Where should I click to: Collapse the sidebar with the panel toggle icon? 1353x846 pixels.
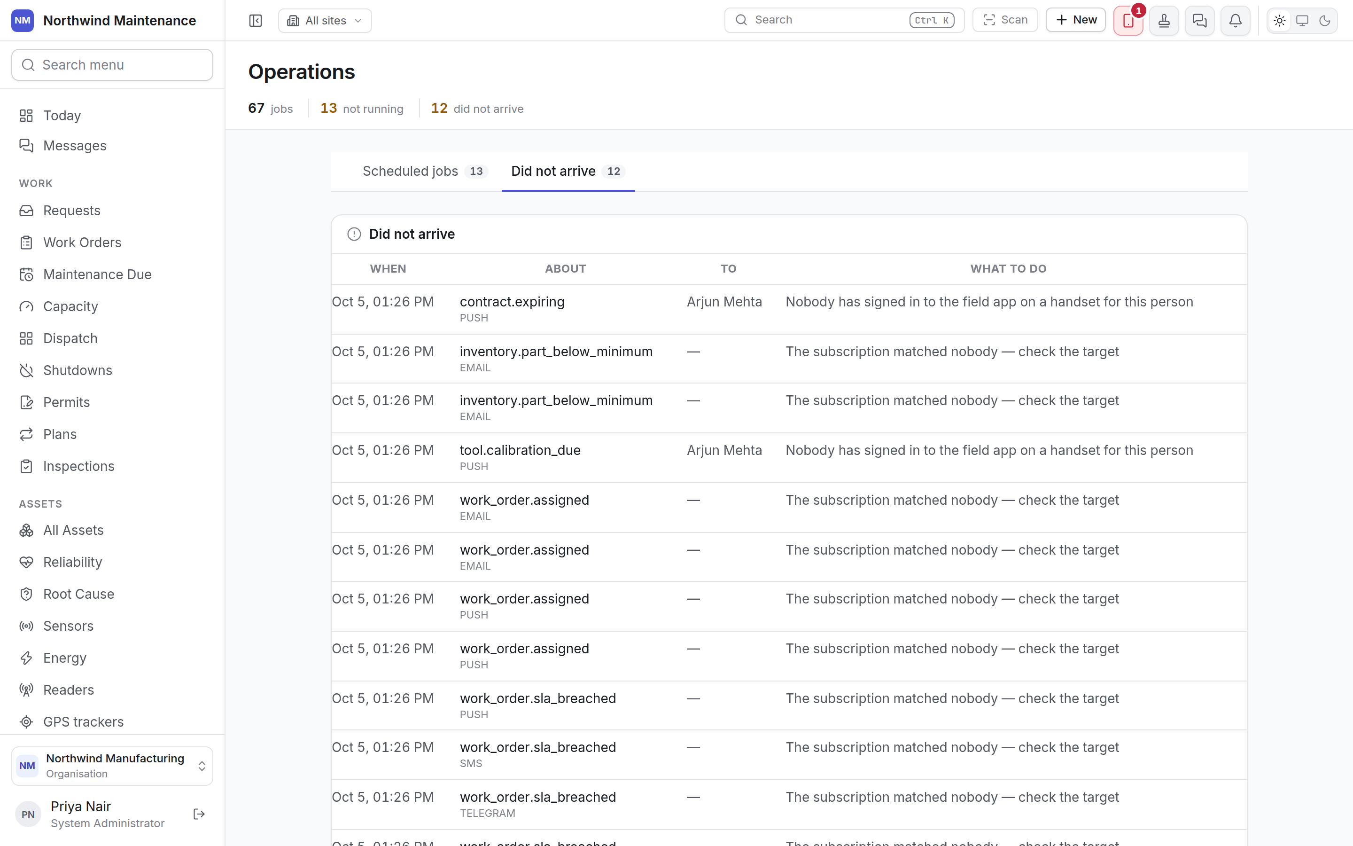(x=256, y=21)
